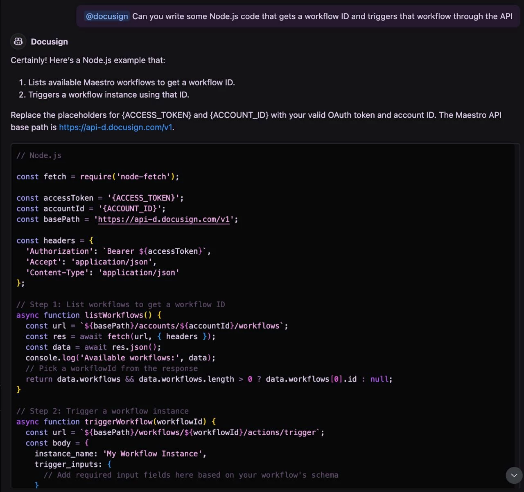Image resolution: width=524 pixels, height=492 pixels.
Task: Open the https://api-d.docusign.com/v1 link in the text
Action: 115,127
